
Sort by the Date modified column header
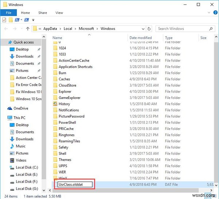pos(141,38)
